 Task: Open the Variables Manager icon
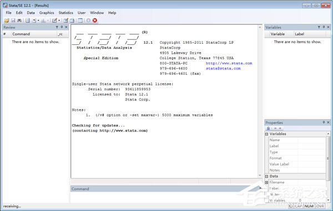[x=80, y=20]
